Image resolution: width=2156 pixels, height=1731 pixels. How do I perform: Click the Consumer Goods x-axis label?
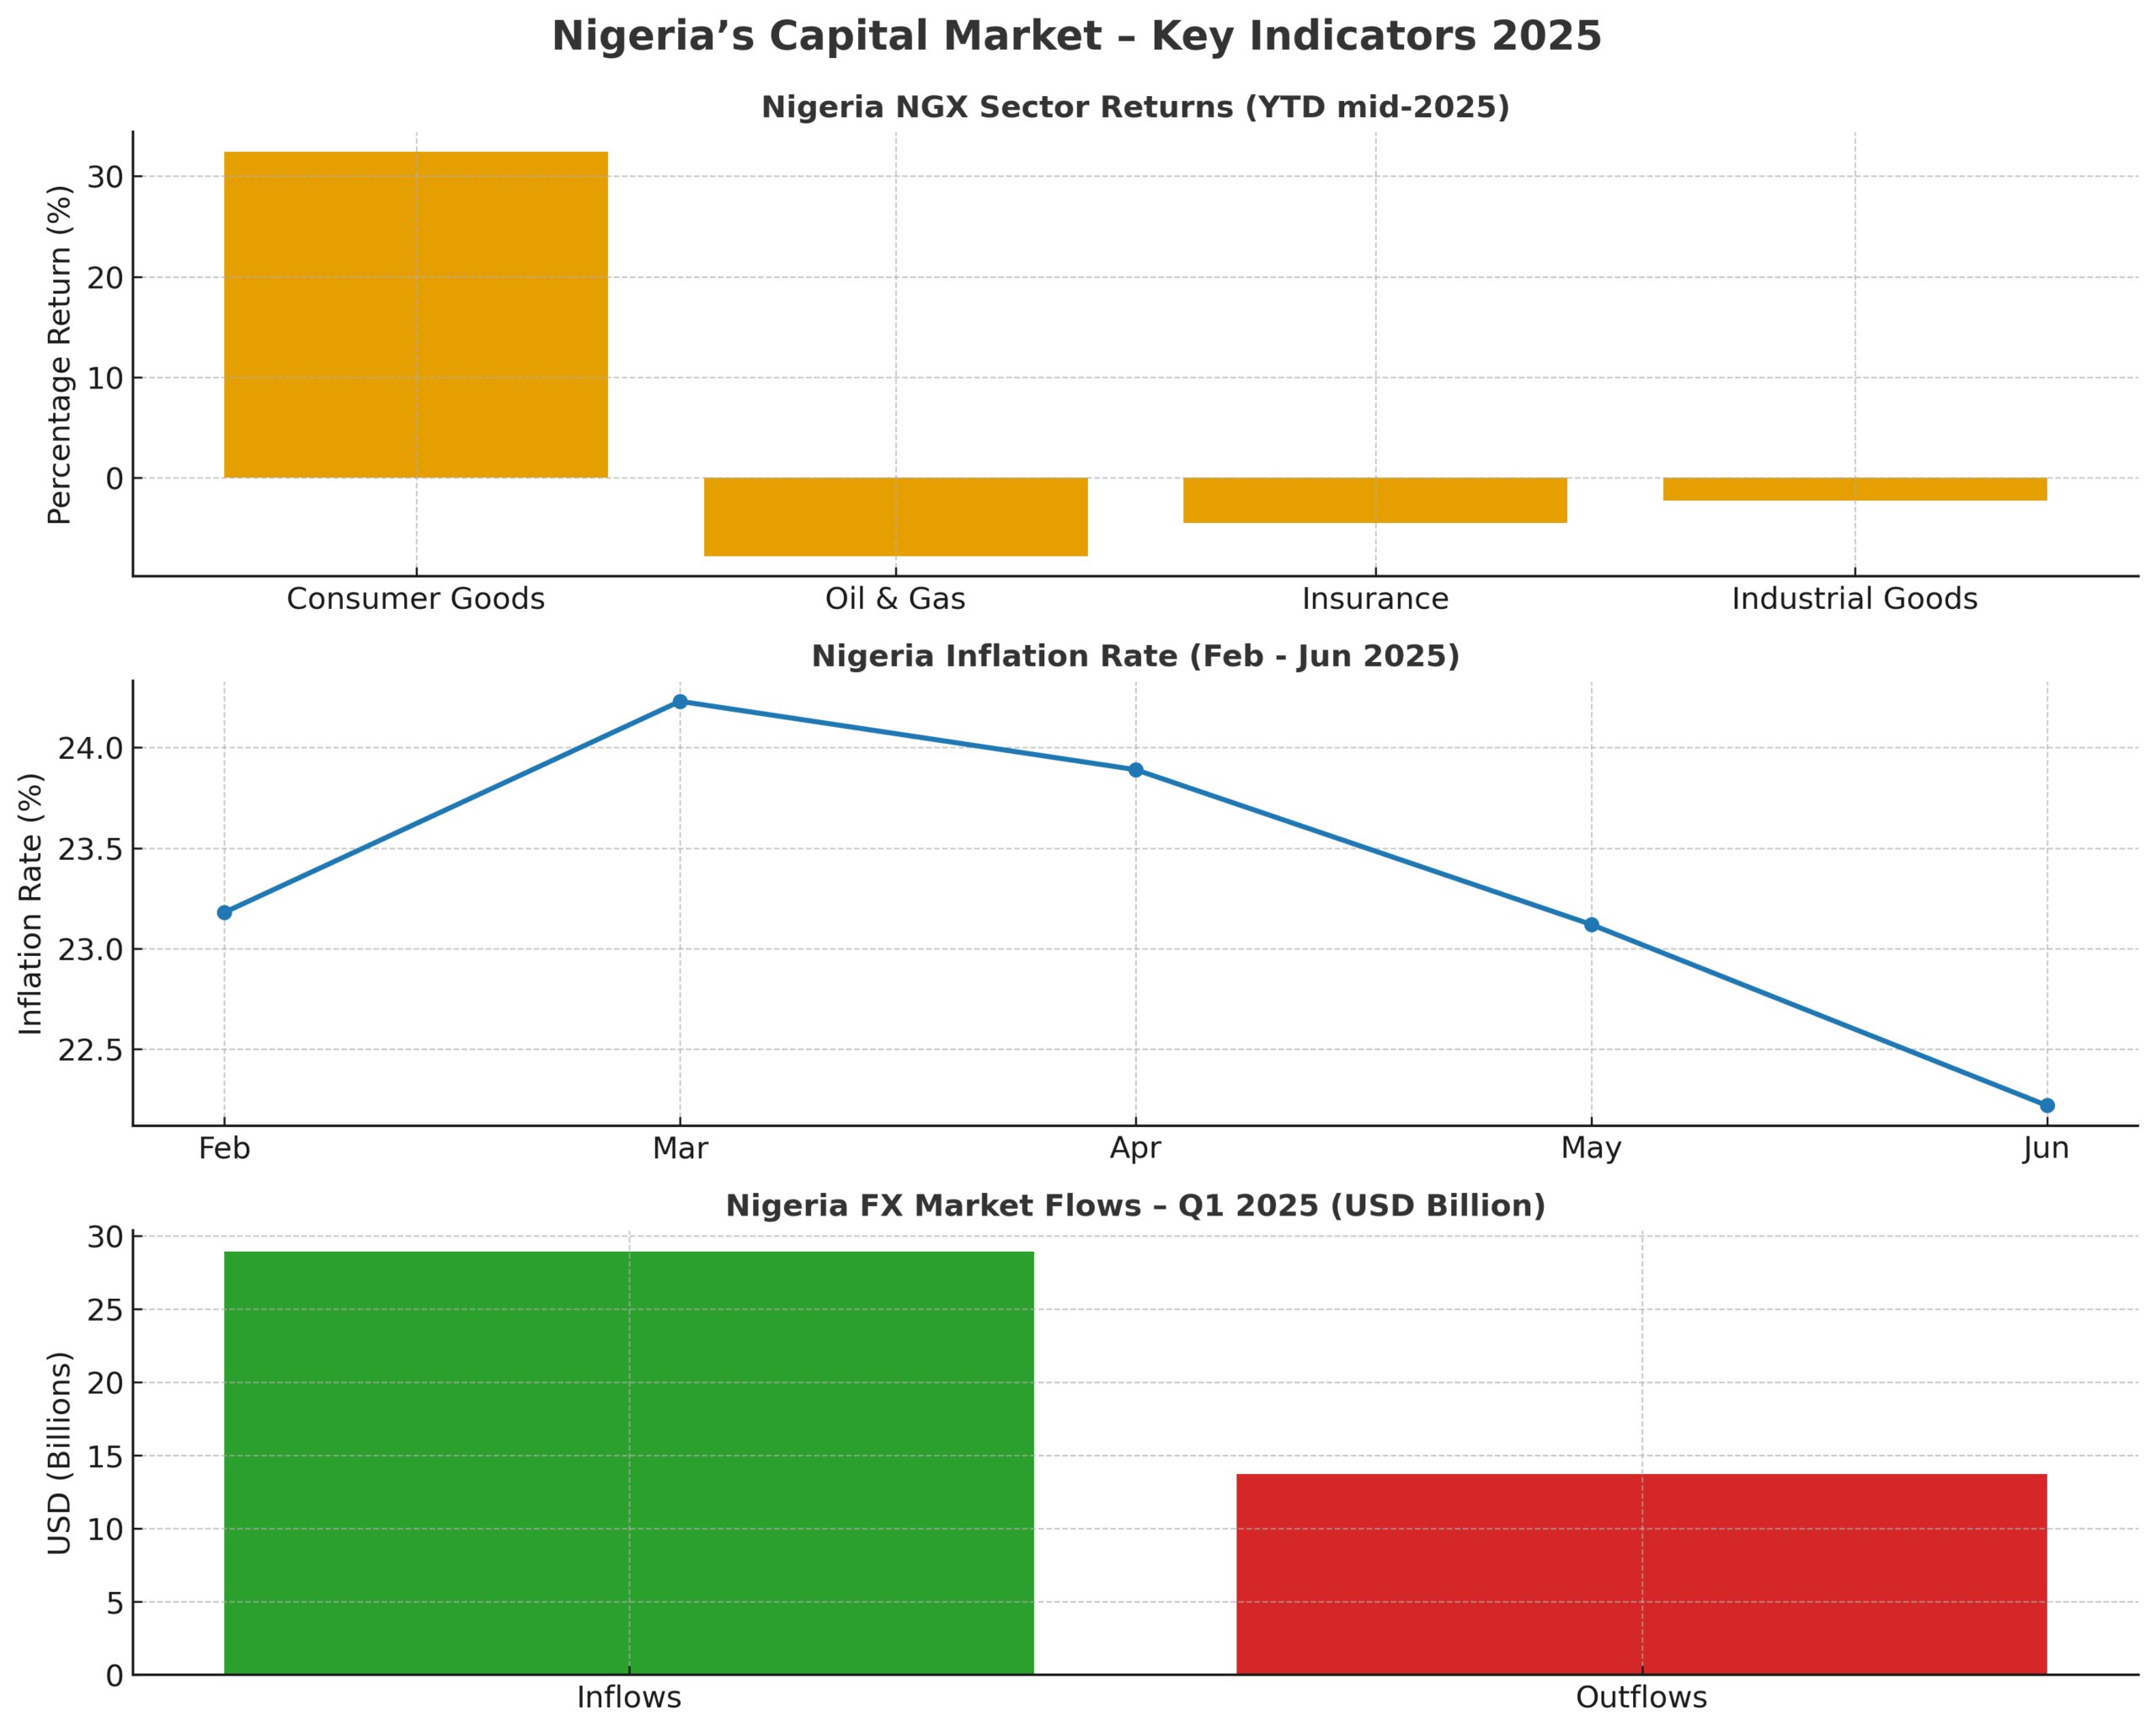tap(415, 599)
